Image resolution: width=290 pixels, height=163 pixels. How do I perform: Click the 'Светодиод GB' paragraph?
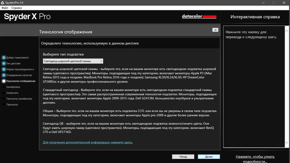pos(128,127)
